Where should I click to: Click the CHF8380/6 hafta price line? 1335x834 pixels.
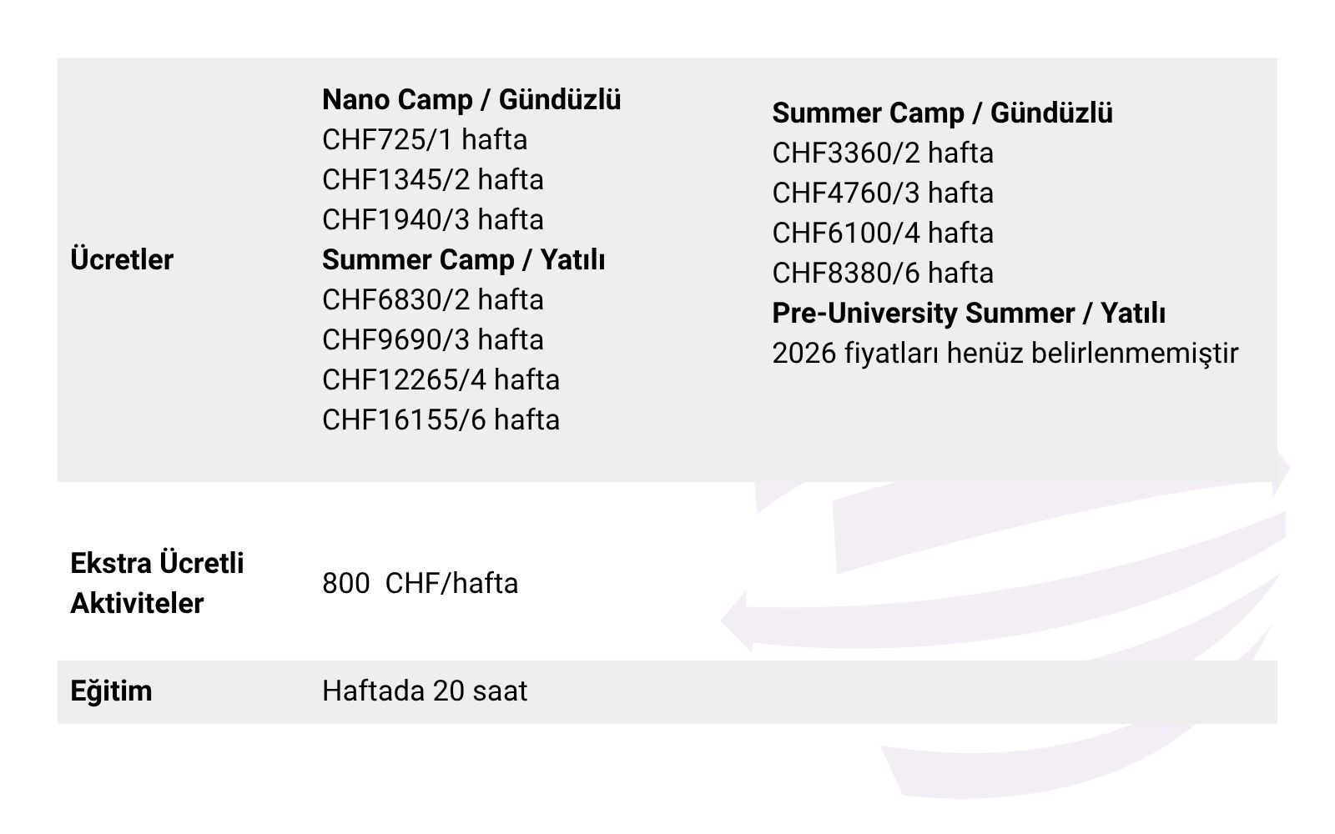[883, 273]
